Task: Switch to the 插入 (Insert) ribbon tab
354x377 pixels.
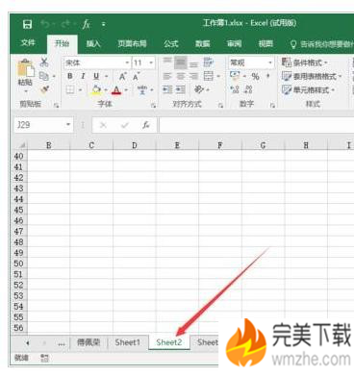Action: [93, 43]
